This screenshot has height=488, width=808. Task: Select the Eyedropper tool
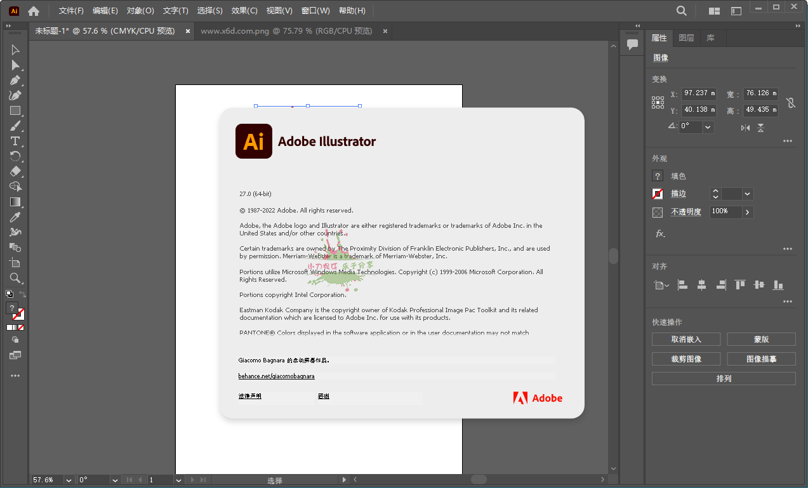pyautogui.click(x=15, y=217)
